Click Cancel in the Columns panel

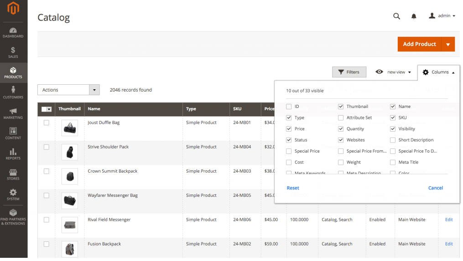point(436,188)
